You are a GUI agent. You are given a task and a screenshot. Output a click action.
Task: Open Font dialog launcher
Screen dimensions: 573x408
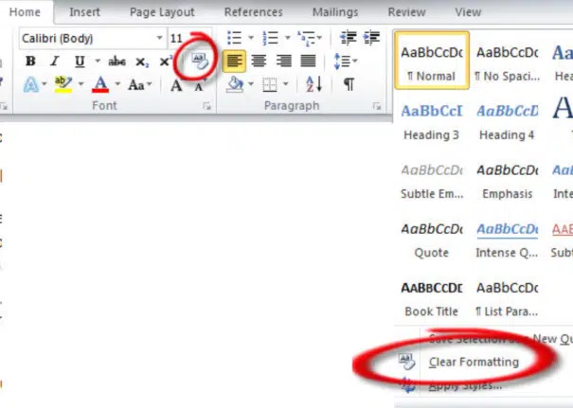pyautogui.click(x=206, y=106)
